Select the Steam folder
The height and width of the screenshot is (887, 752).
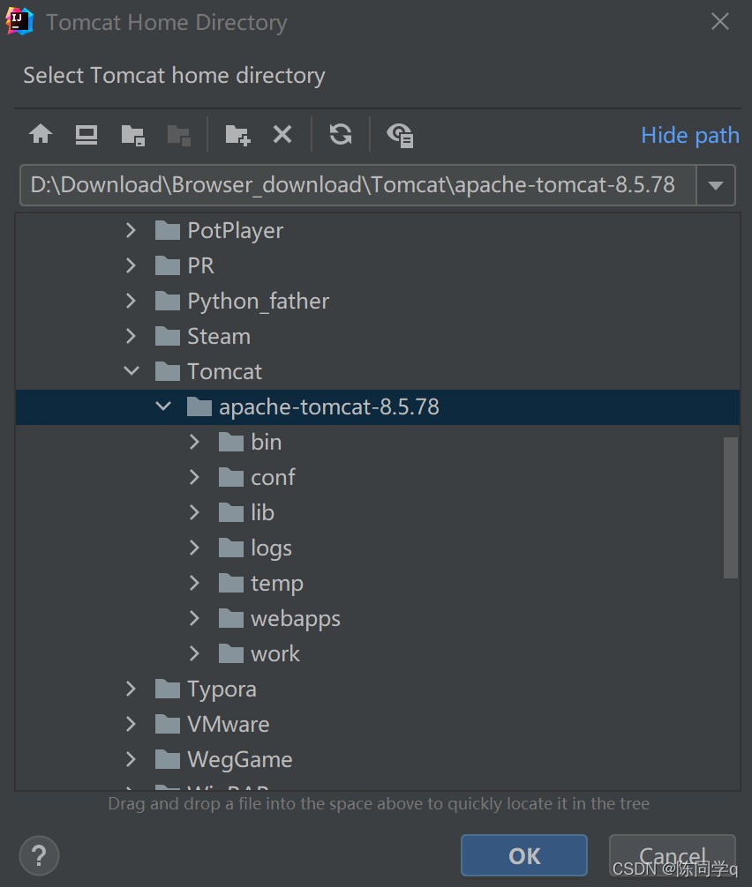tap(203, 336)
